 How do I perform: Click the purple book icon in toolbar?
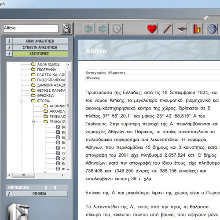point(181,29)
